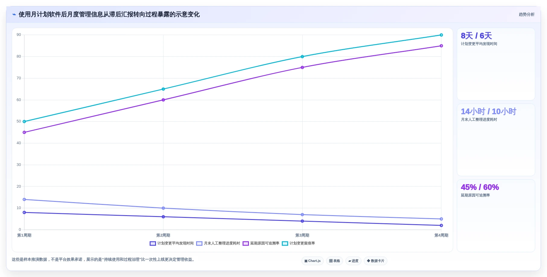
Task: Click purple data point at 第1周期 (45)
Action: tap(24, 132)
